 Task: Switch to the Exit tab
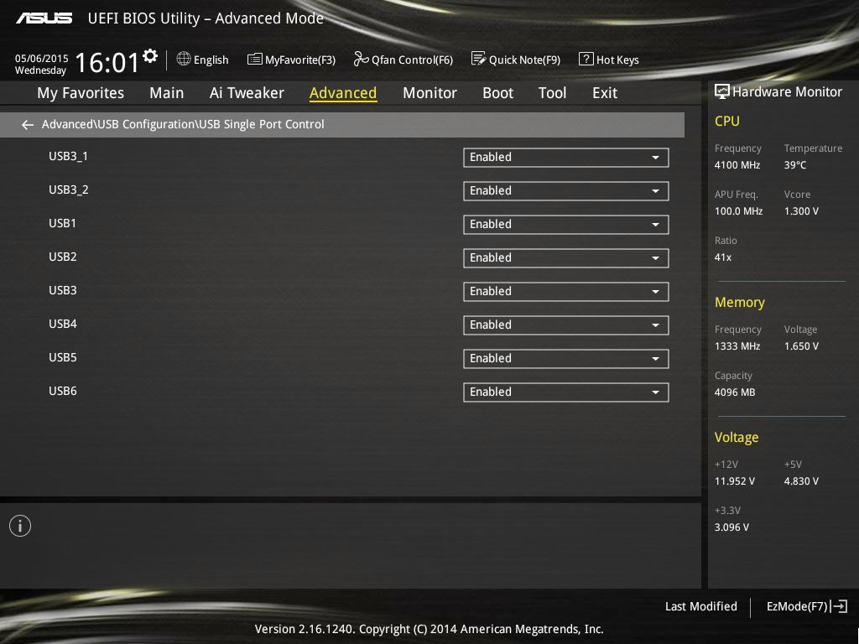click(605, 93)
